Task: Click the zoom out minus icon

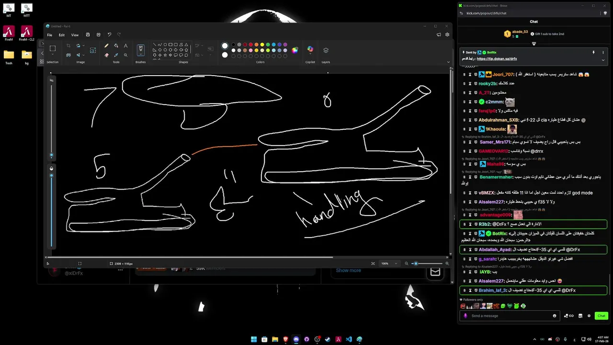Action: [407, 264]
